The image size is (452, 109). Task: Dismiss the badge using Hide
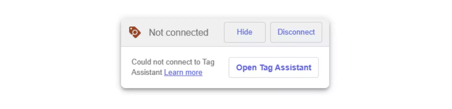coord(245,32)
